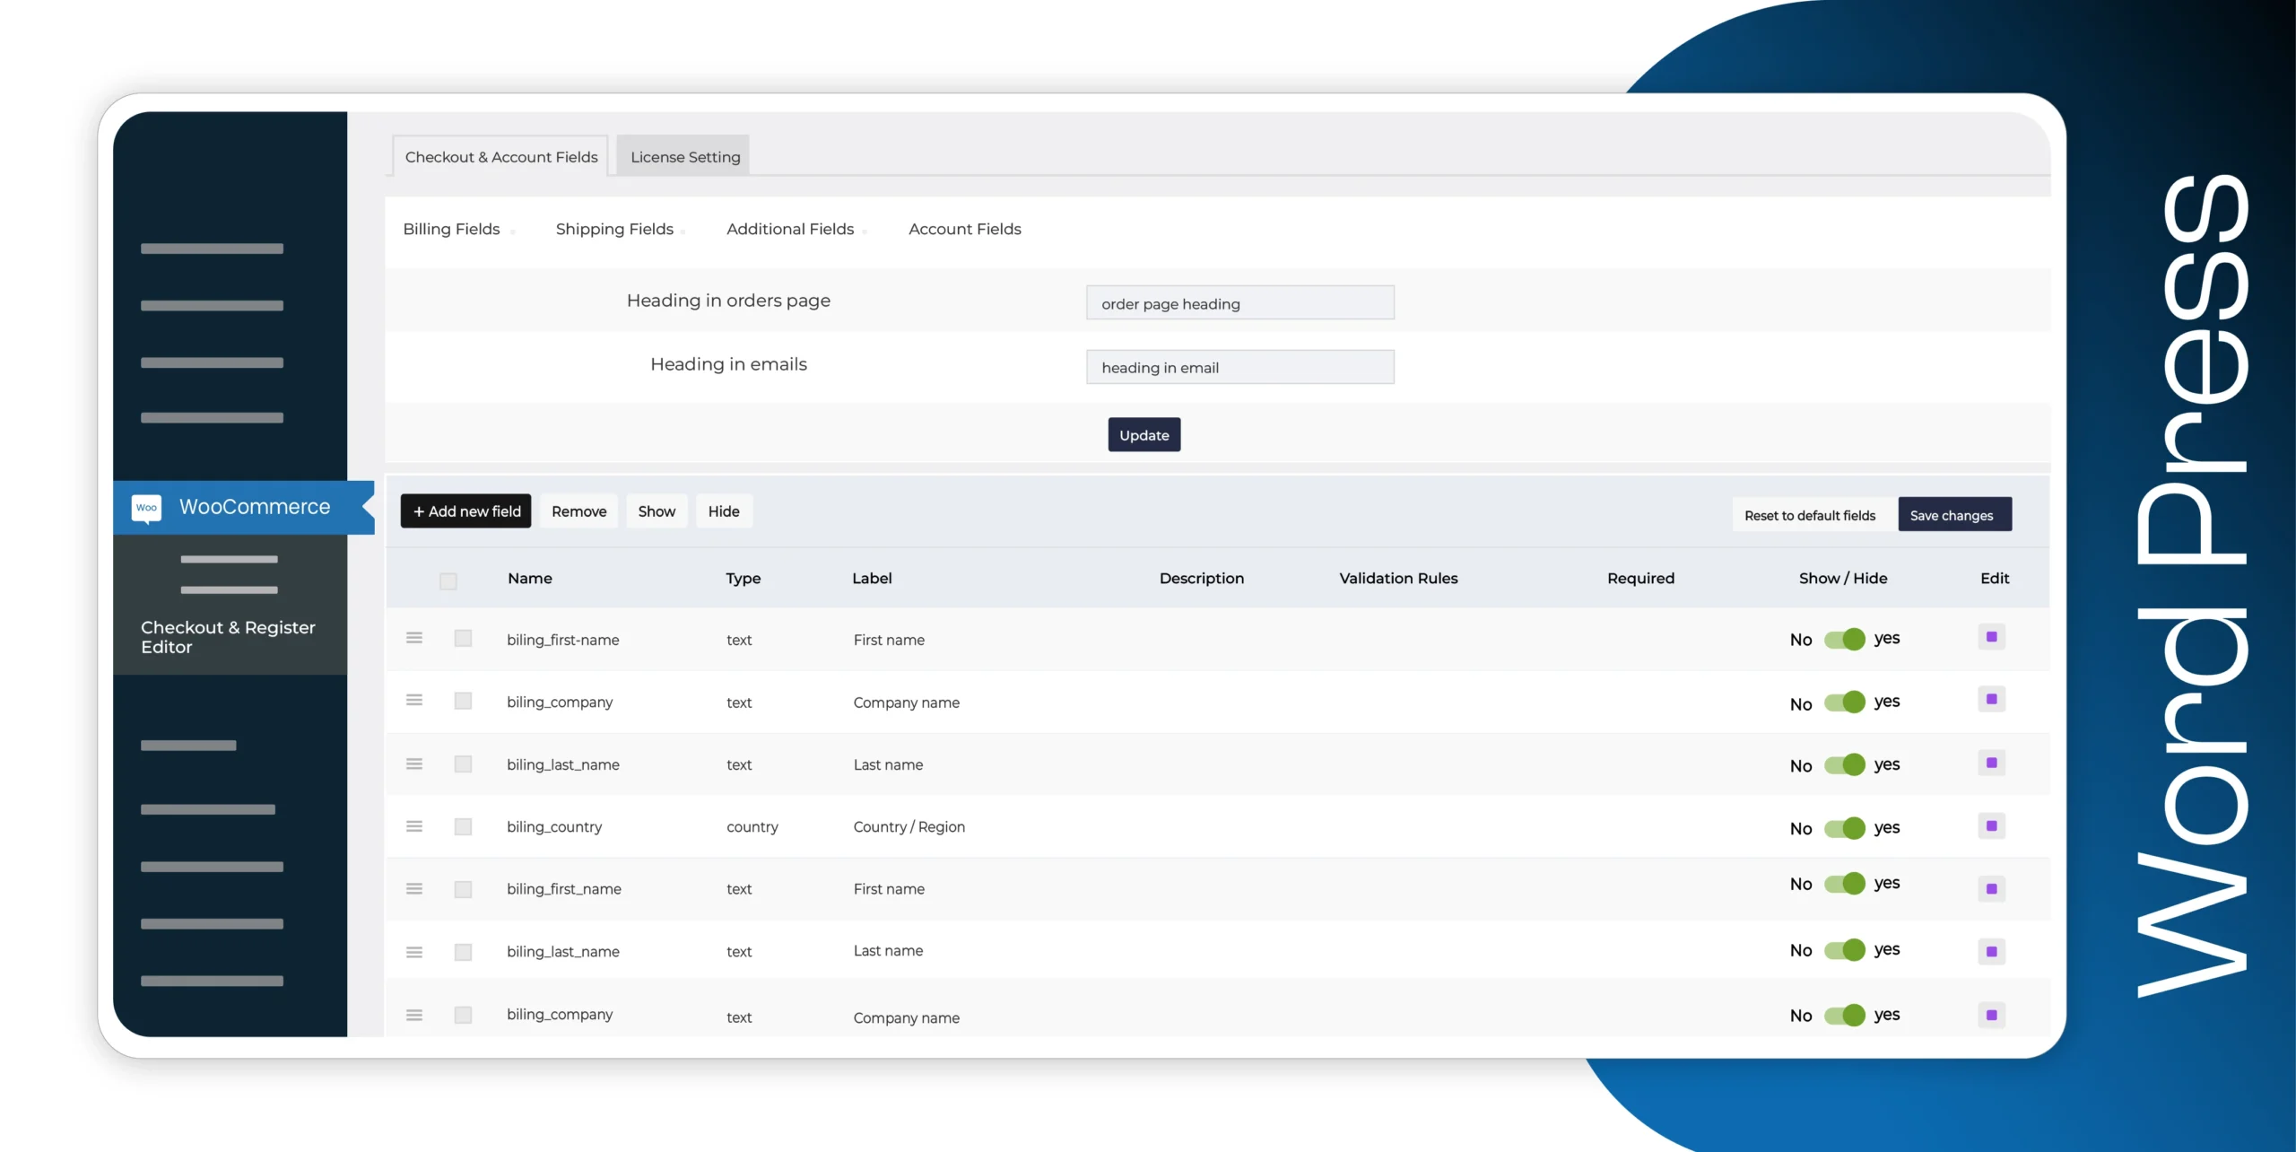Click the Update button

[1144, 434]
